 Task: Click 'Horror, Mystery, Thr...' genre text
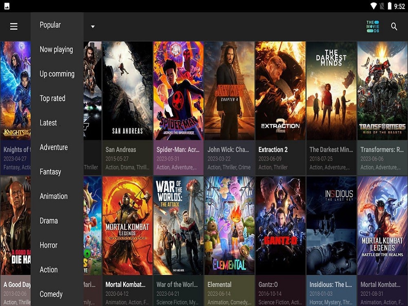331,302
